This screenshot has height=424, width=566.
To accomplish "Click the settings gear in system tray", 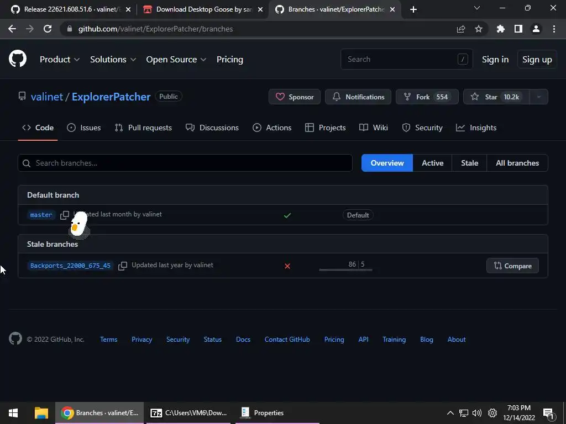I will (492, 413).
